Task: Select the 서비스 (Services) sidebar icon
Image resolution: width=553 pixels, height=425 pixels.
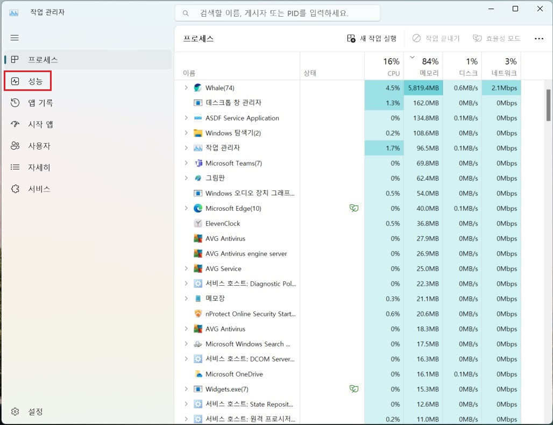Action: coord(15,188)
